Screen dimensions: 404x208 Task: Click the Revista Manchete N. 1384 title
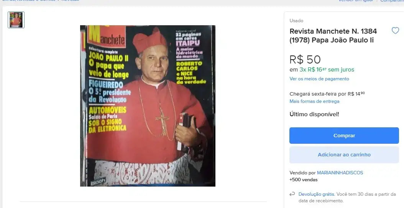coord(333,36)
